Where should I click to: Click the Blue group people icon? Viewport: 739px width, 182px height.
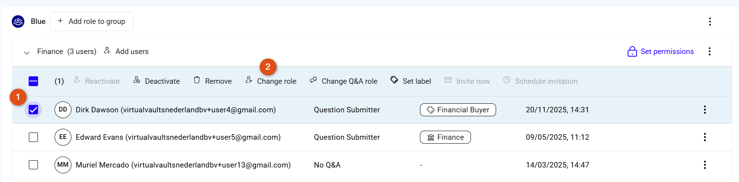(18, 22)
